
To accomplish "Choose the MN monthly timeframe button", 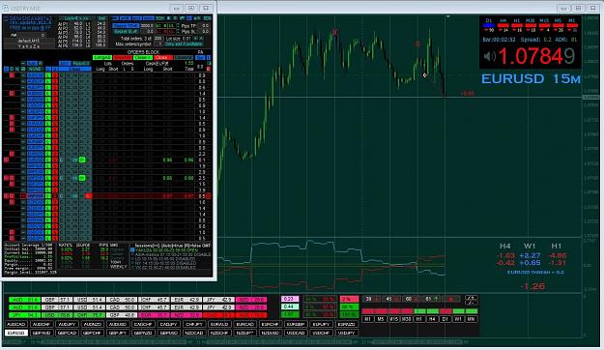I will [471, 319].
